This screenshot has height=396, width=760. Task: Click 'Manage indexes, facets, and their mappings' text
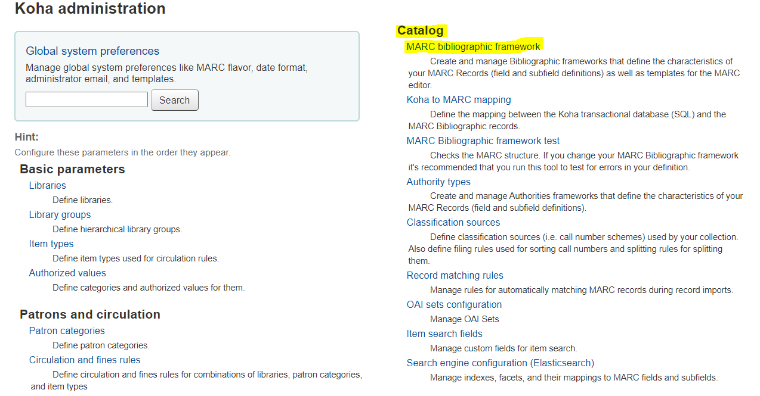pyautogui.click(x=574, y=378)
